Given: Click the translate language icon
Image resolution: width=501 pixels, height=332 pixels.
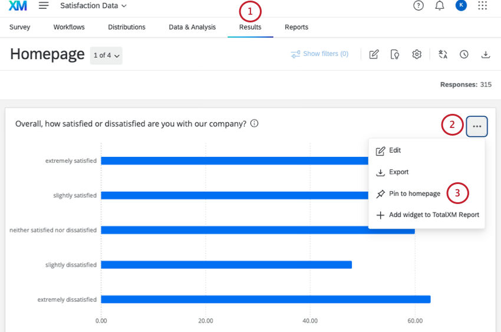Looking at the screenshot, I should pyautogui.click(x=443, y=54).
